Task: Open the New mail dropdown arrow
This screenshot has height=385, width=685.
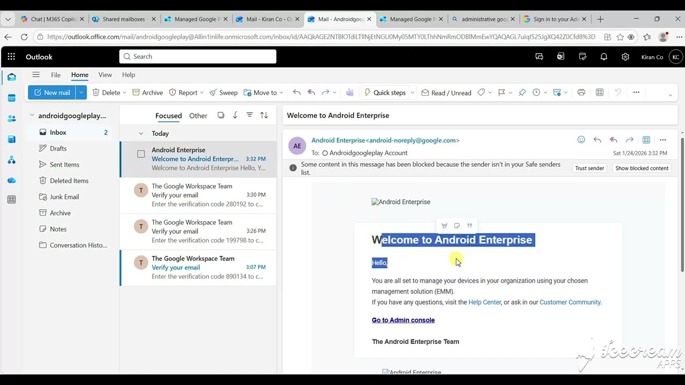Action: coord(81,93)
